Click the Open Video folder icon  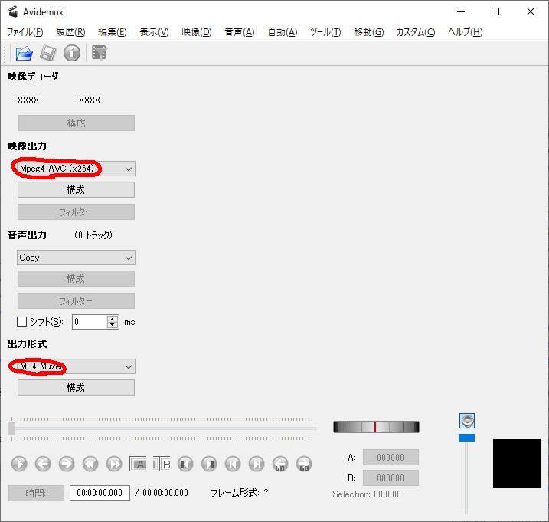25,53
